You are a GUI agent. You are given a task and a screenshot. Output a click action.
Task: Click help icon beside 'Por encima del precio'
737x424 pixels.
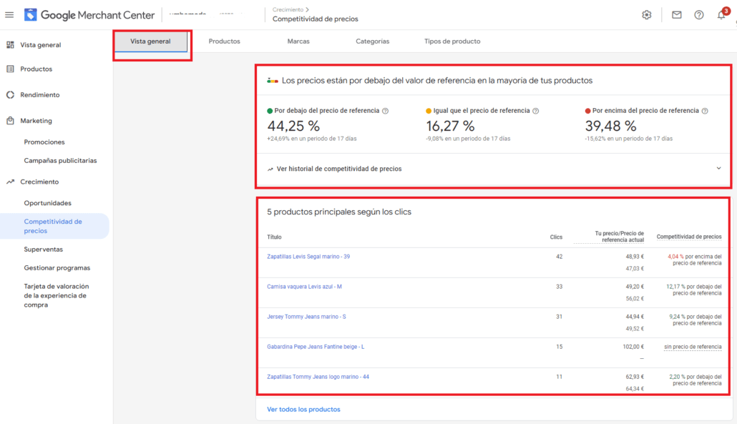tap(705, 112)
